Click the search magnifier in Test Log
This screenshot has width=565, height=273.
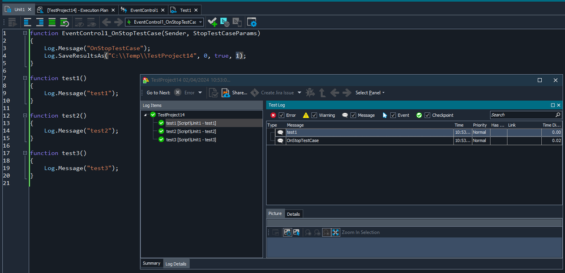click(x=558, y=115)
